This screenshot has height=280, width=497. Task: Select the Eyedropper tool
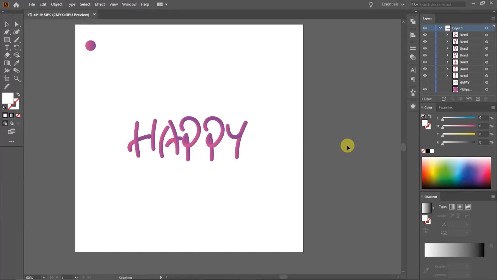(17, 63)
